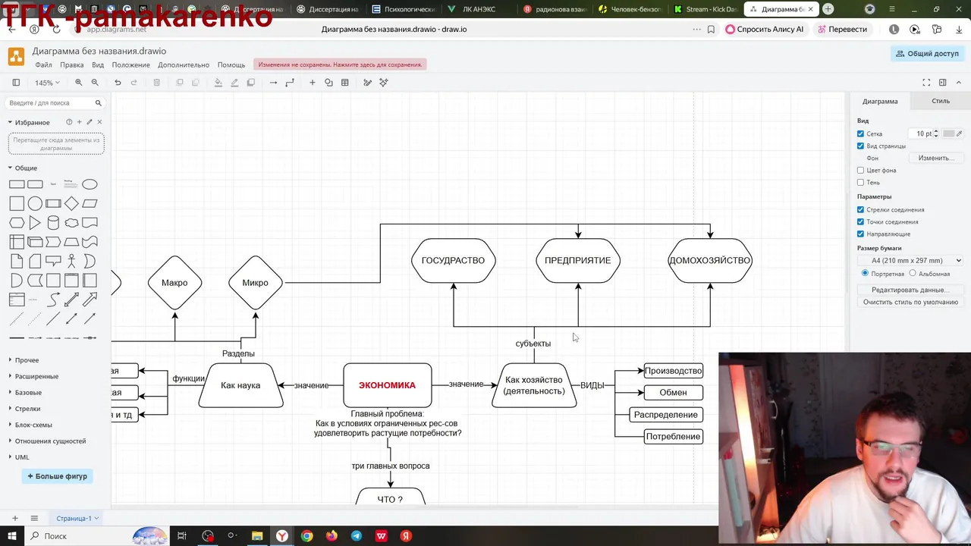
Task: Click the unsaved changes save notice
Action: pyautogui.click(x=340, y=64)
